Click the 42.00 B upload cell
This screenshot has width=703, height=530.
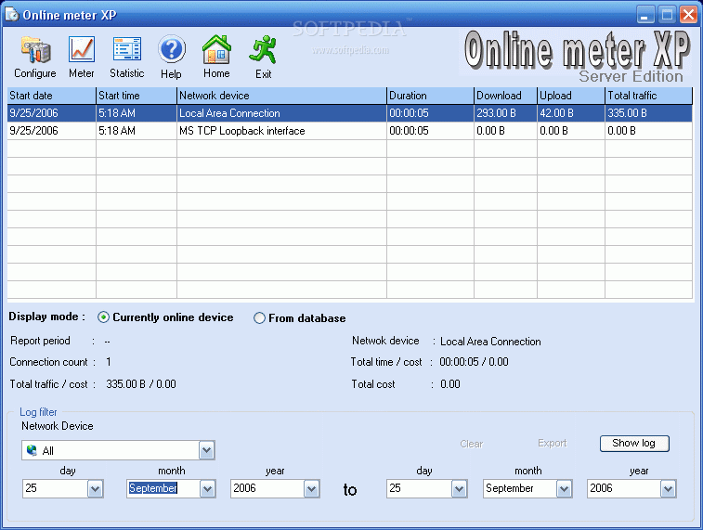coord(571,113)
